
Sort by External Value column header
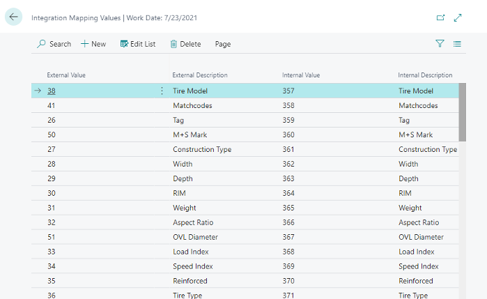tap(66, 75)
